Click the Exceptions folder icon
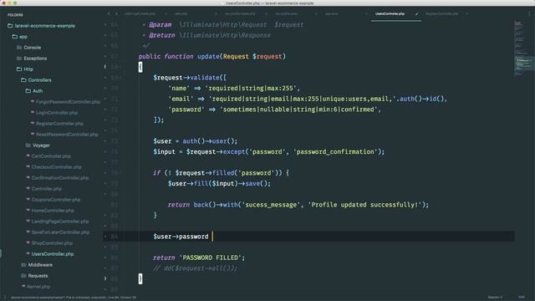The image size is (535, 301). pyautogui.click(x=19, y=59)
